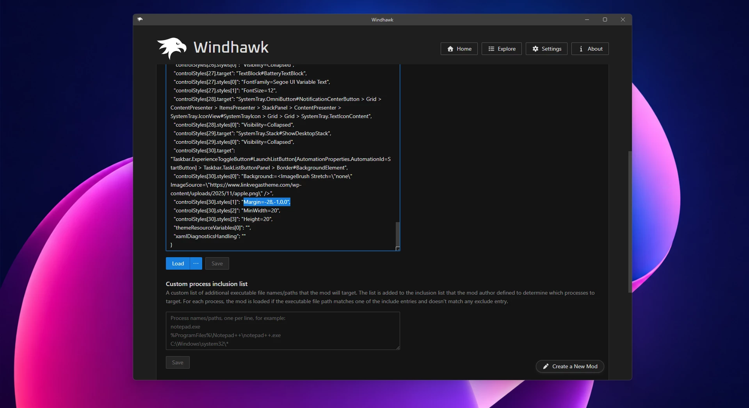Image resolution: width=749 pixels, height=408 pixels.
Task: Click the TextBlock#BatteryTextBlock target line
Action: click(240, 73)
